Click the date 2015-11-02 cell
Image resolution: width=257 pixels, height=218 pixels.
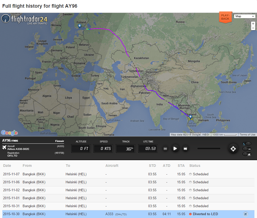click(x=11, y=190)
